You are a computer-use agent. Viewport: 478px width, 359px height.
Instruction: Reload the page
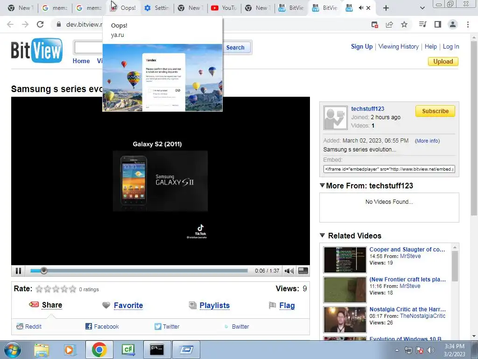pyautogui.click(x=40, y=24)
